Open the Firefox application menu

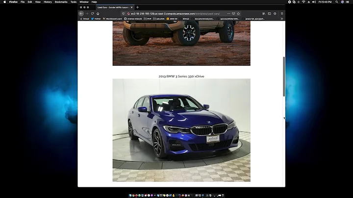[13, 2]
